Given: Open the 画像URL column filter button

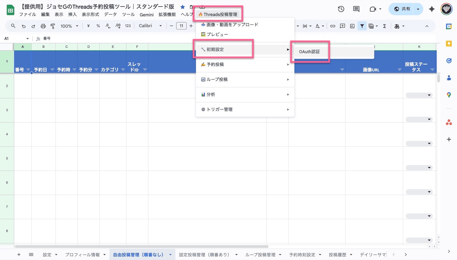Looking at the screenshot, I should pos(399,70).
